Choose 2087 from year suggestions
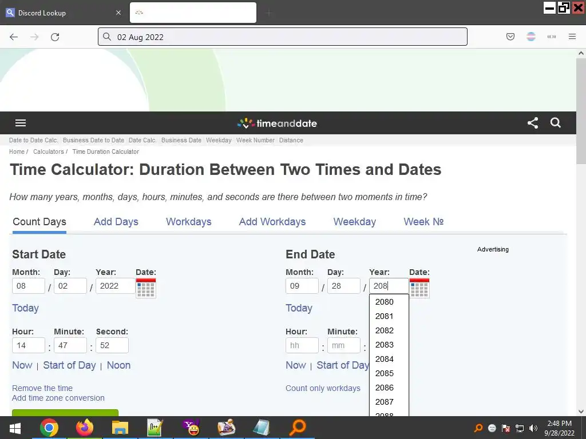The height and width of the screenshot is (439, 586). coord(389,402)
